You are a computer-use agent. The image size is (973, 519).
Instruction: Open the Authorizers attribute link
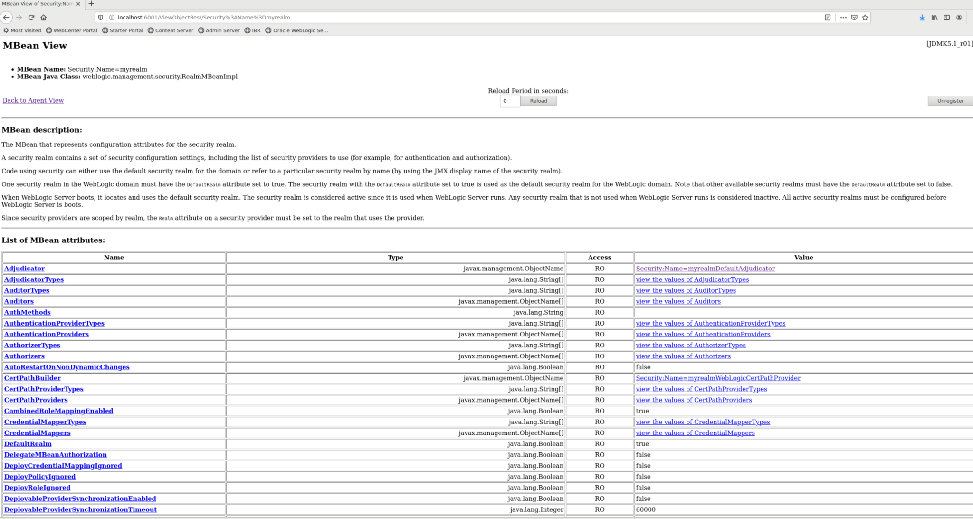(x=24, y=356)
